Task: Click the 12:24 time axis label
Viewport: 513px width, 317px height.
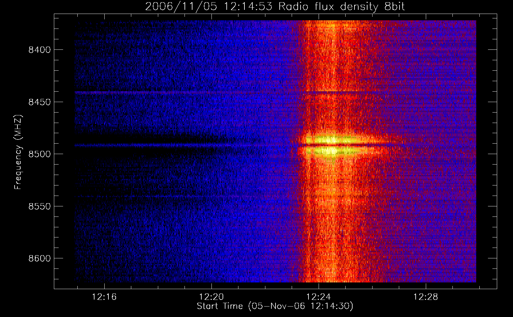Action: [319, 297]
